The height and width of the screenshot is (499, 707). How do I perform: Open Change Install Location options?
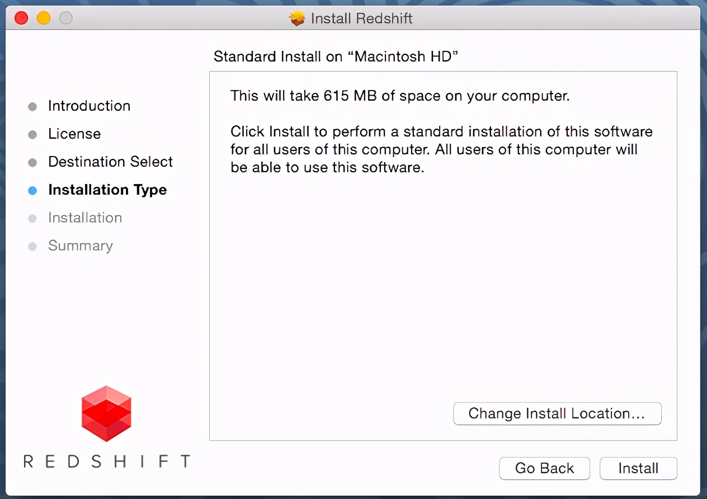pos(557,413)
